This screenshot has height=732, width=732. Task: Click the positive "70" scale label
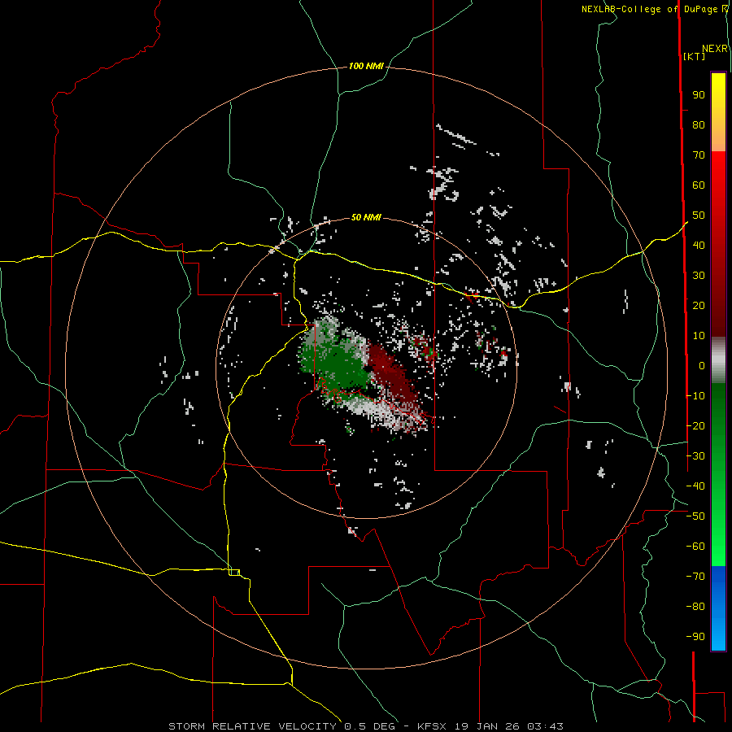699,155
